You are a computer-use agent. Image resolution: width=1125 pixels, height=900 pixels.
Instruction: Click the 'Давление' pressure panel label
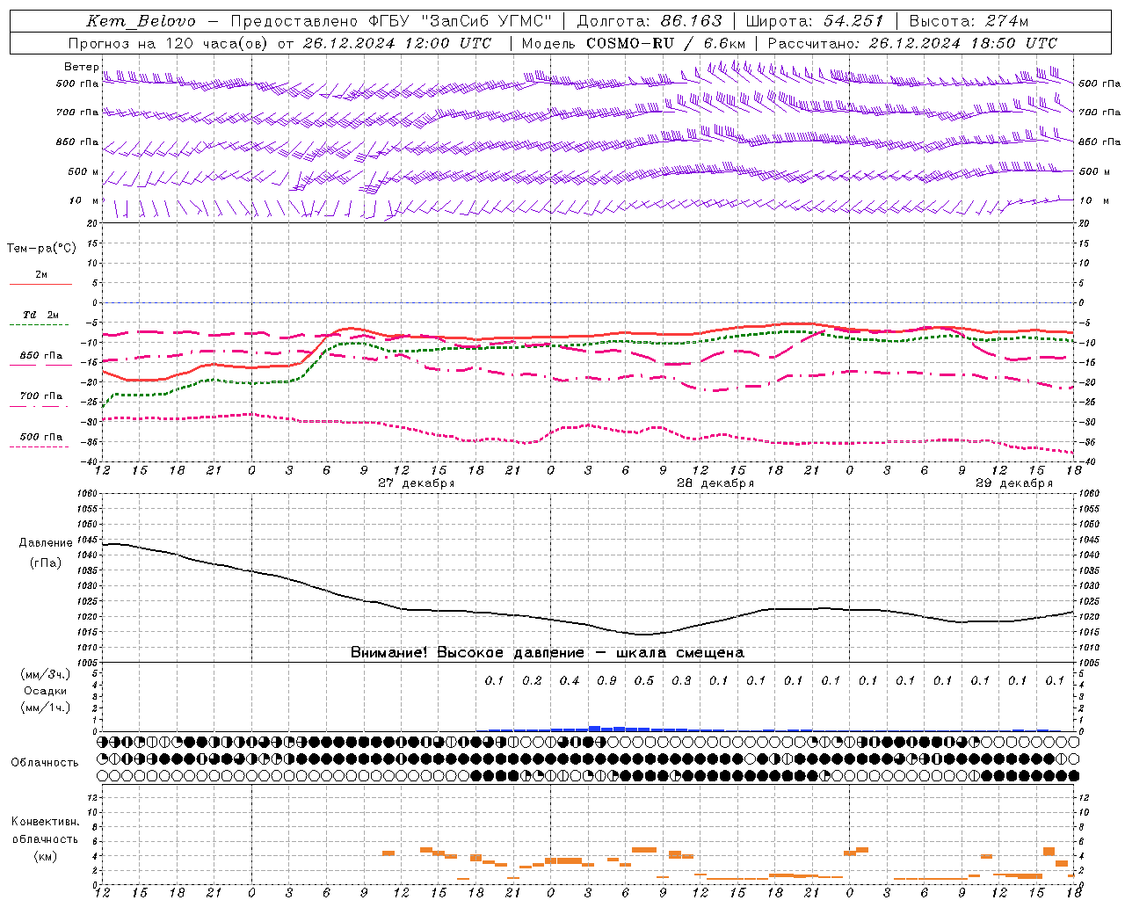pos(45,543)
